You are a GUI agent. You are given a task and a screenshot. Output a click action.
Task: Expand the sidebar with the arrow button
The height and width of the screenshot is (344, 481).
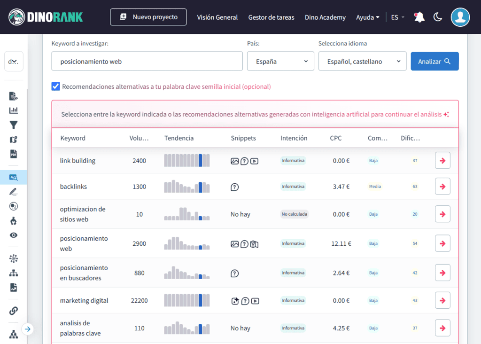[28, 329]
